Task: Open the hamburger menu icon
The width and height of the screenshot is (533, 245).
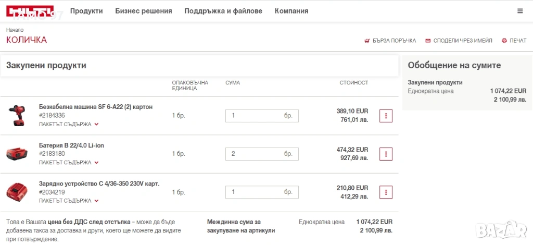Action: (520, 11)
